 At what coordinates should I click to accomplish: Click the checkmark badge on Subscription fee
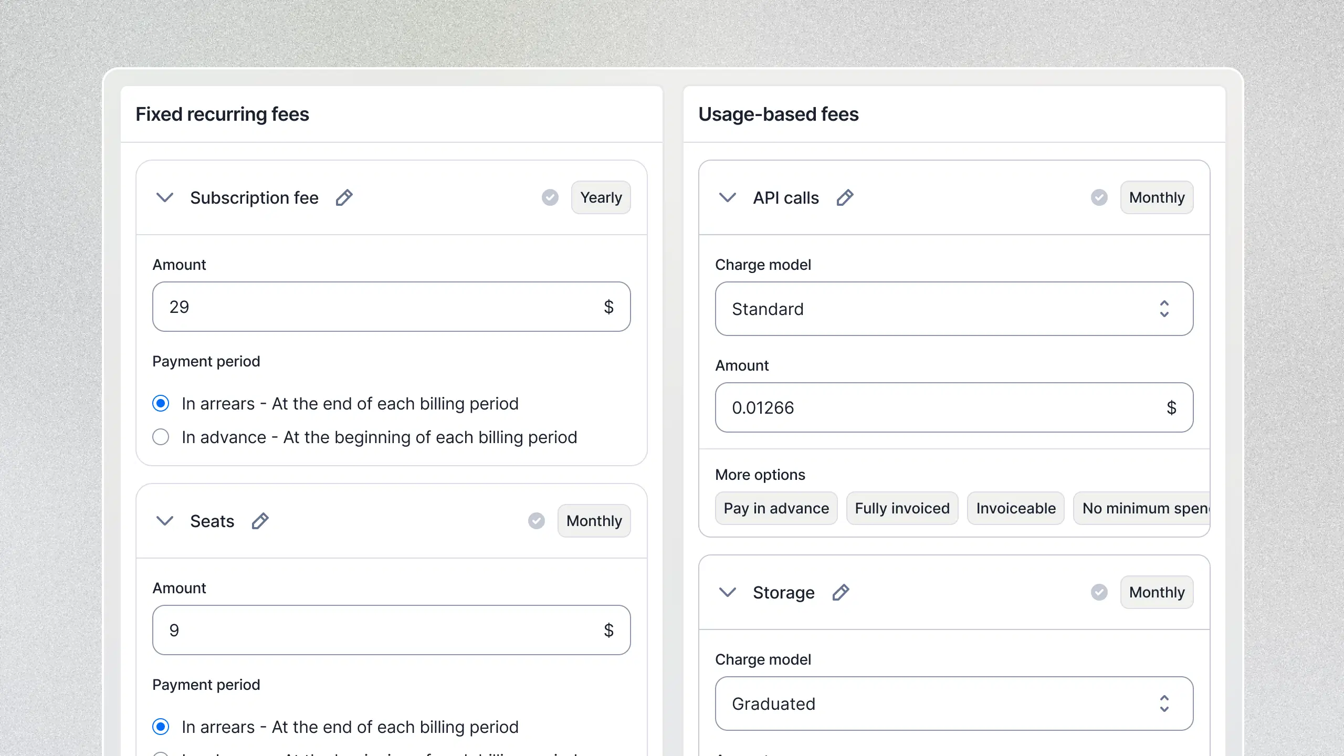tap(550, 198)
